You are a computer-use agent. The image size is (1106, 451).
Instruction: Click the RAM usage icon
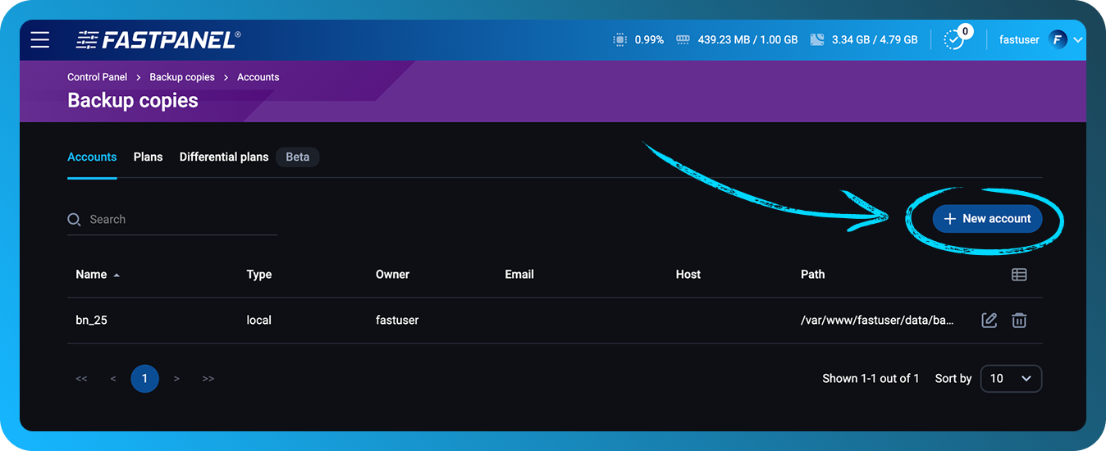tap(683, 39)
